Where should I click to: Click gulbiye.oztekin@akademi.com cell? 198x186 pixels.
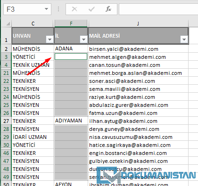pos(138,161)
